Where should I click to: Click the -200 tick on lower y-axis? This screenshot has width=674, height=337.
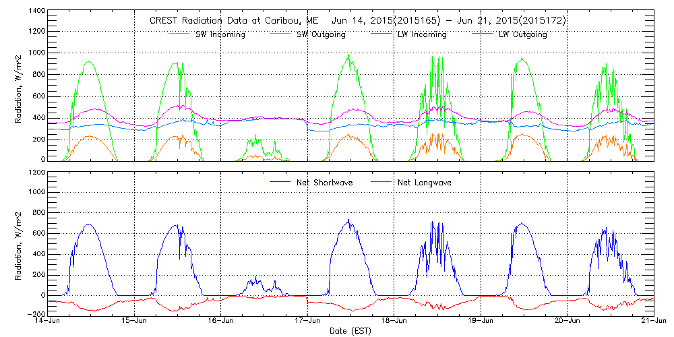coord(36,315)
